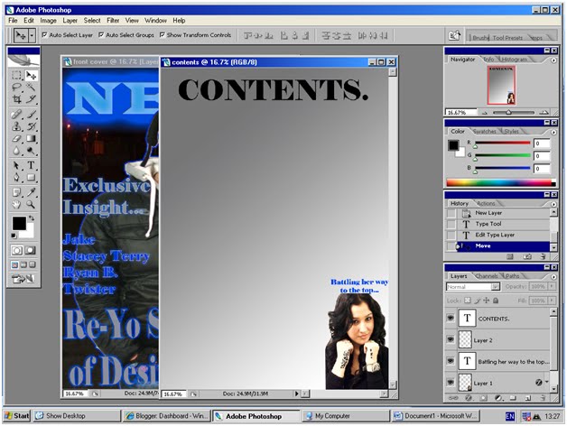This screenshot has height=426, width=567.
Task: Switch to the Actions tab
Action: click(x=486, y=203)
